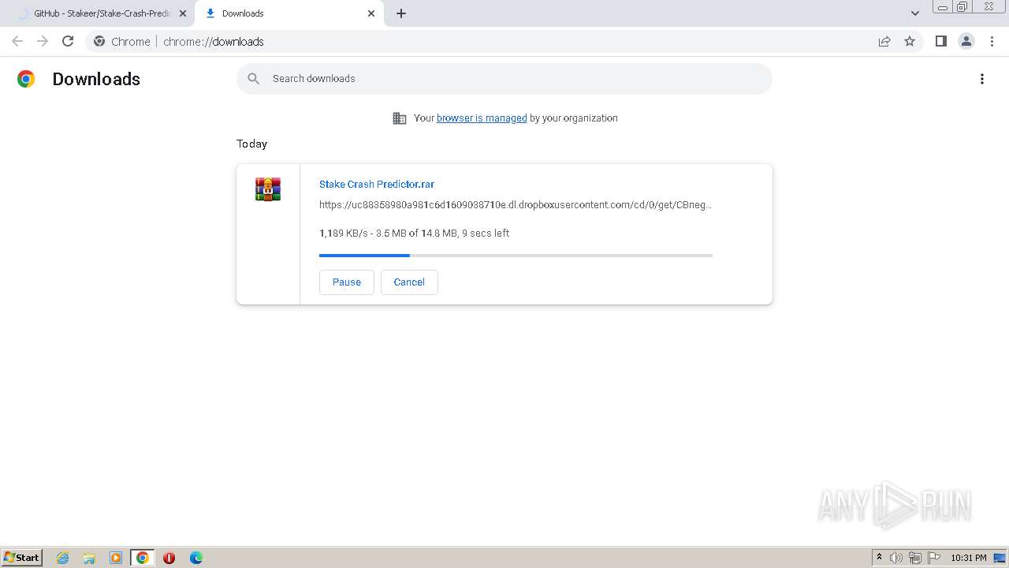Click the show desktop button

pos(1000,558)
